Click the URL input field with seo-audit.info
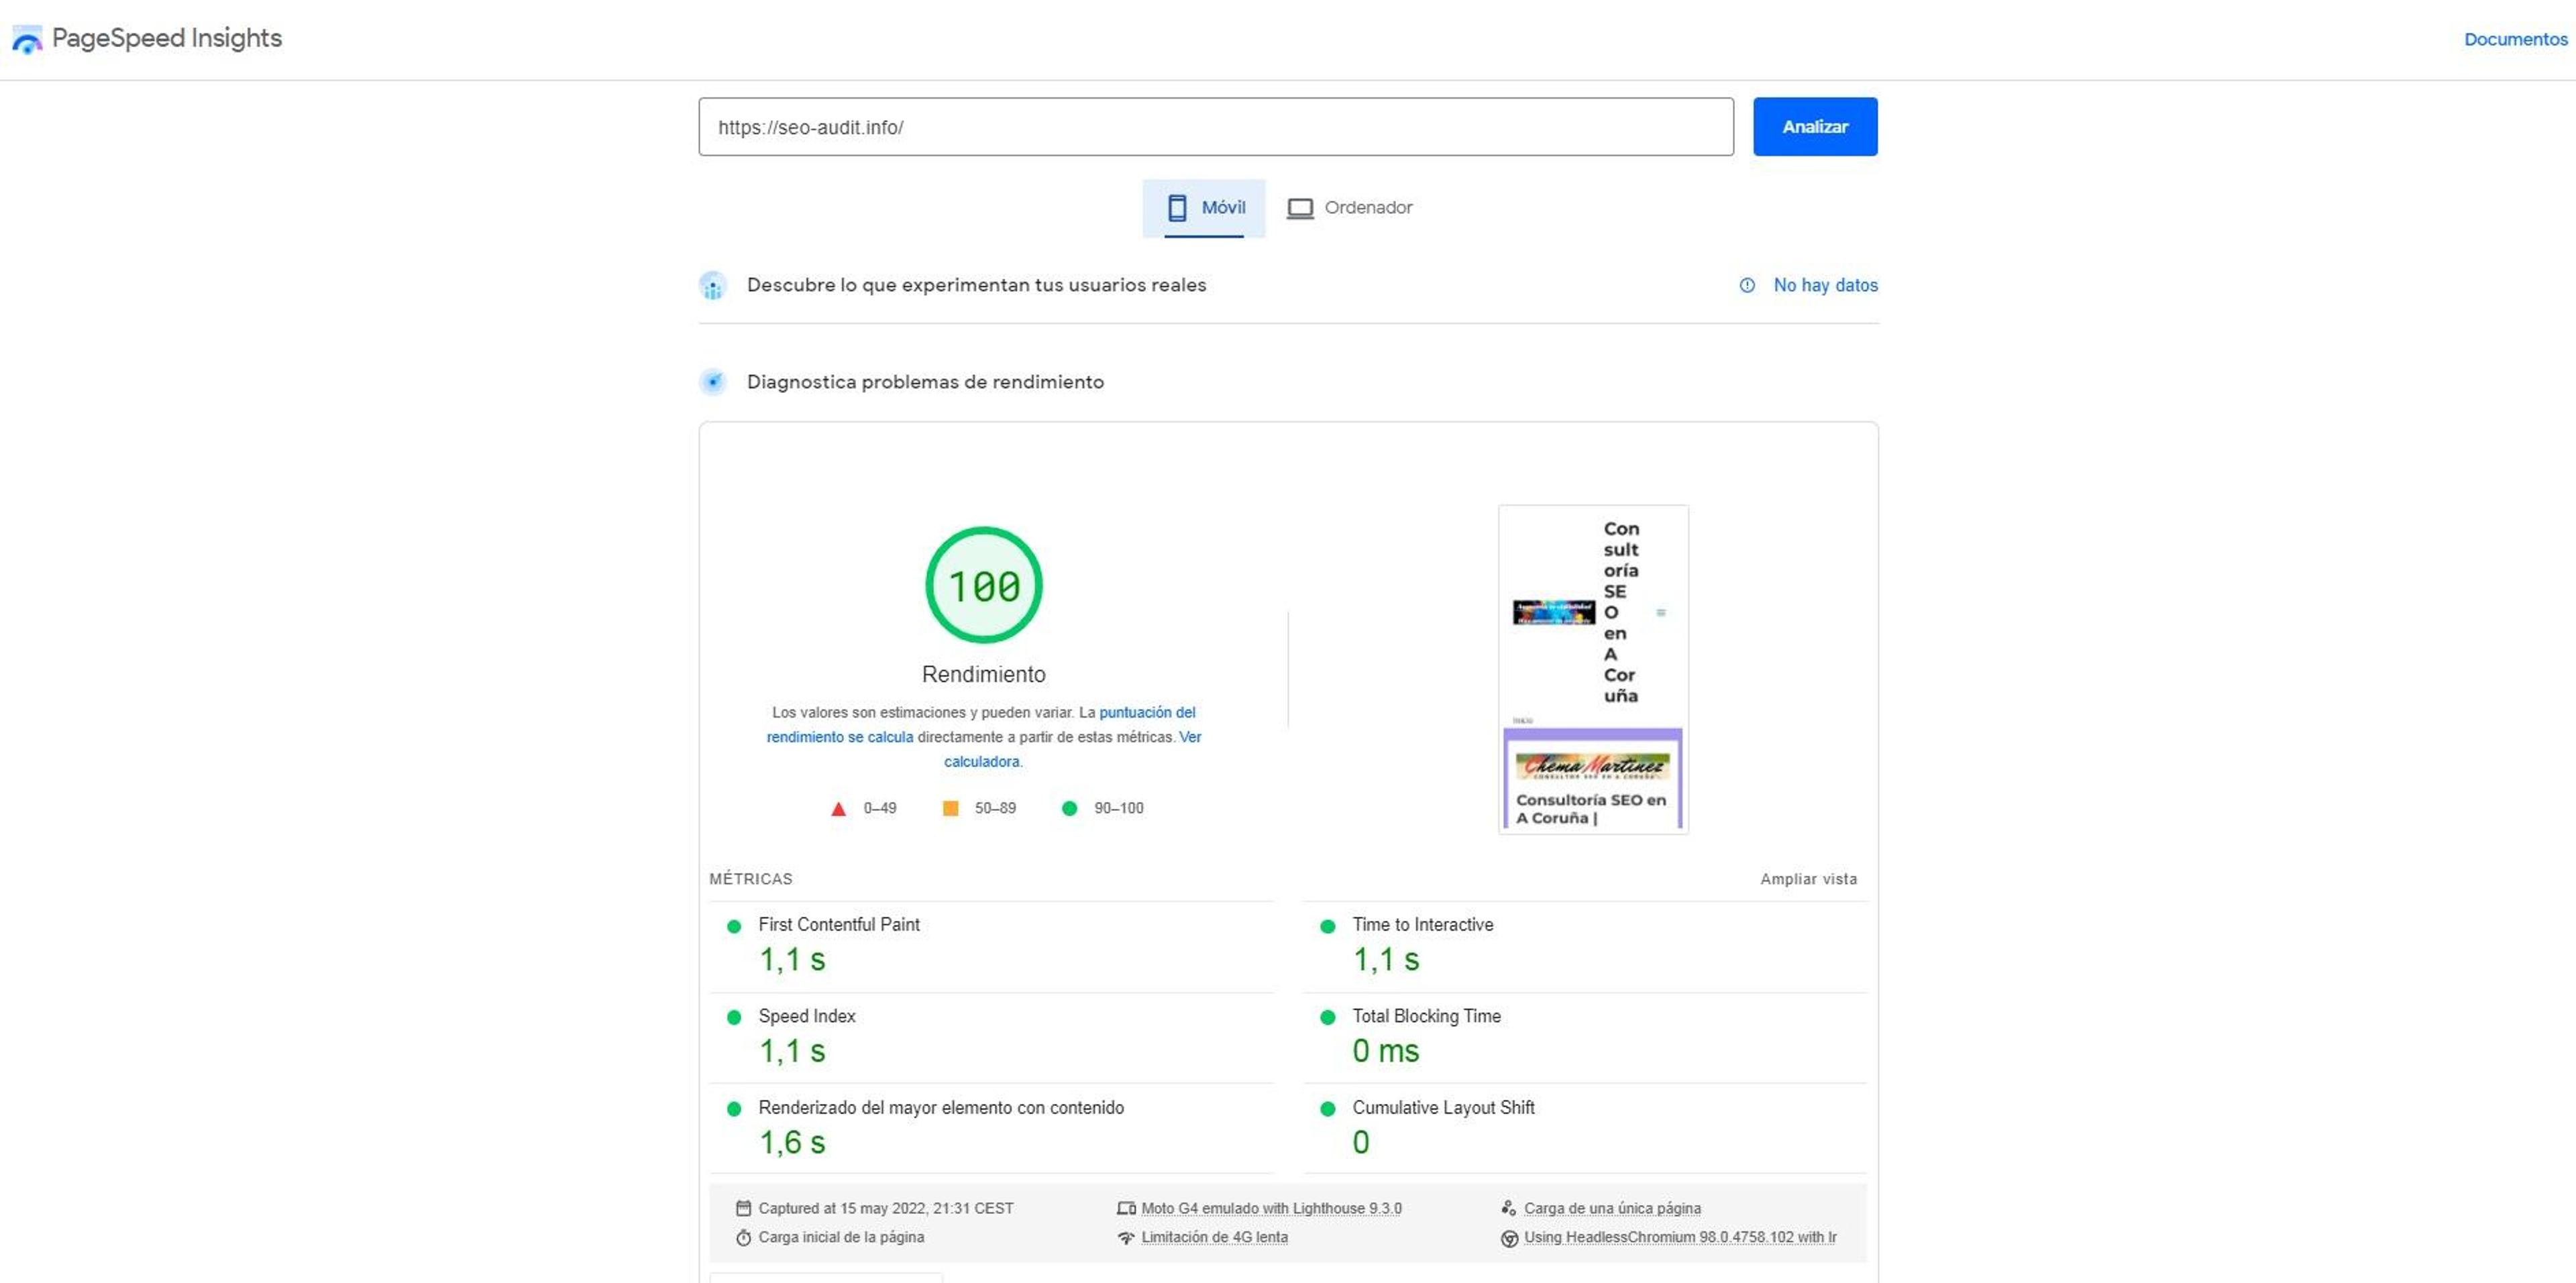2576x1283 pixels. click(1216, 127)
